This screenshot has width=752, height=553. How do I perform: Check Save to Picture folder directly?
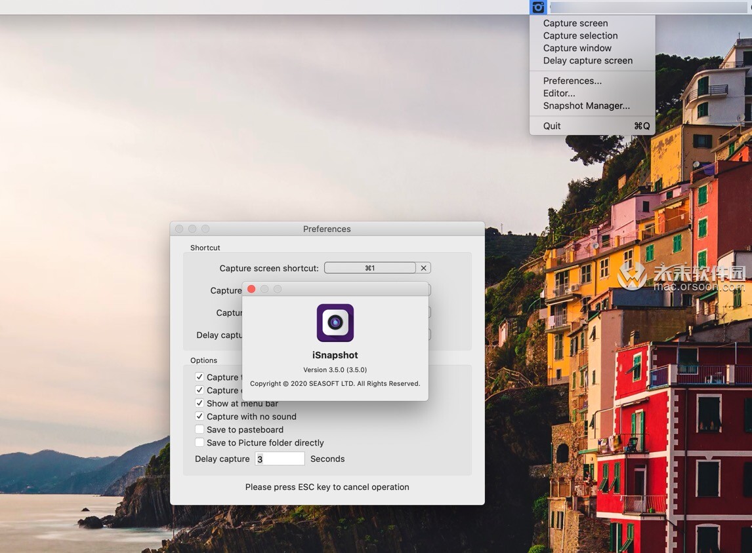click(199, 443)
